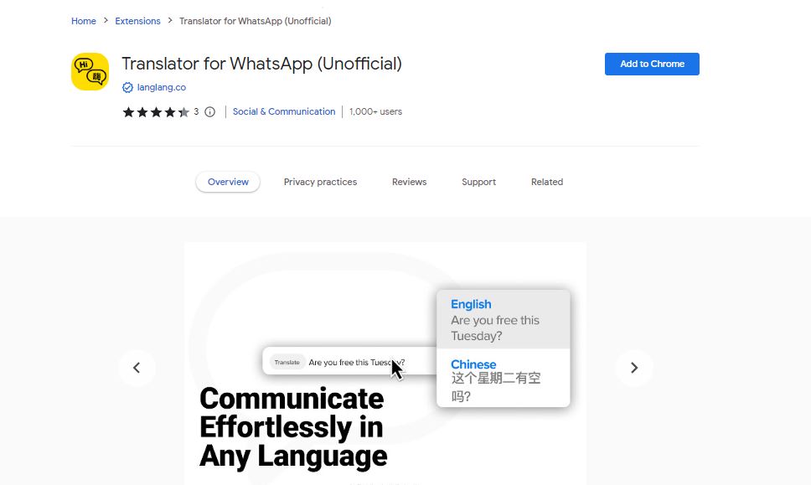Click the promotional screenshot image

pyautogui.click(x=385, y=364)
